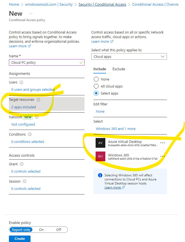Go to windowsnoob.com | Security breadcrumb
Image resolution: width=185 pixels, height=242 pixels.
[x=49, y=5]
